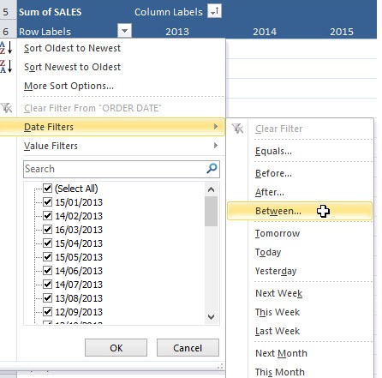Screen dimensions: 382x378
Task: Uncheck the 12/09/2013 date checkbox
Action: pyautogui.click(x=47, y=311)
